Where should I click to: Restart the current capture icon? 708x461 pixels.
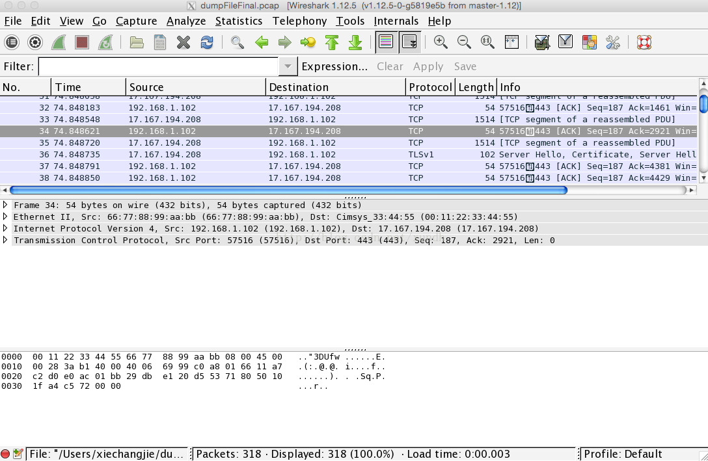click(105, 42)
